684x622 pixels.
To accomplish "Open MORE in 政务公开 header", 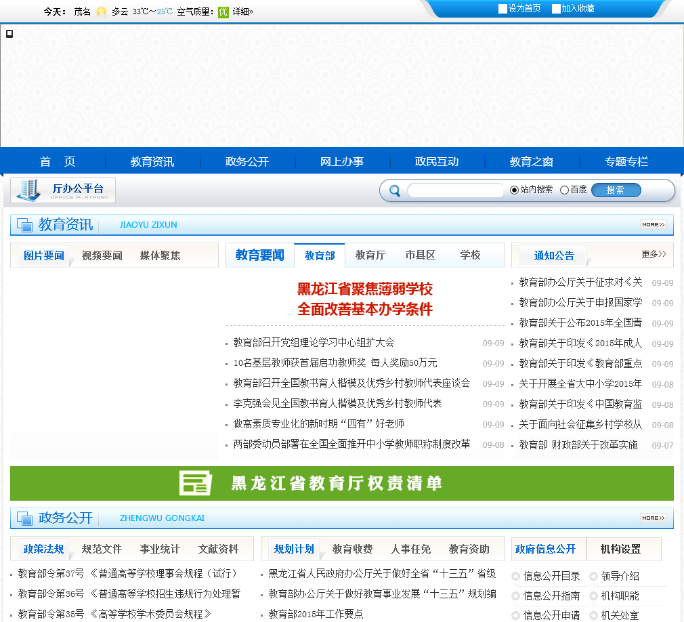I will point(653,518).
